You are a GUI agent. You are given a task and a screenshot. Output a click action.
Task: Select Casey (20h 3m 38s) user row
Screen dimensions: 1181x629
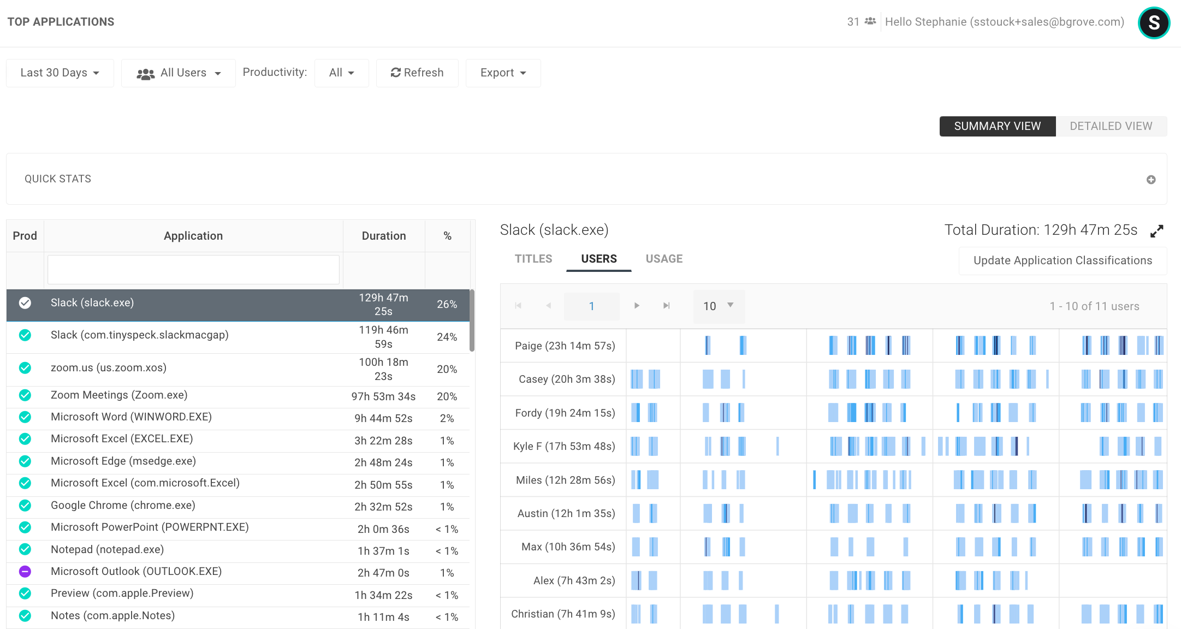[833, 379]
